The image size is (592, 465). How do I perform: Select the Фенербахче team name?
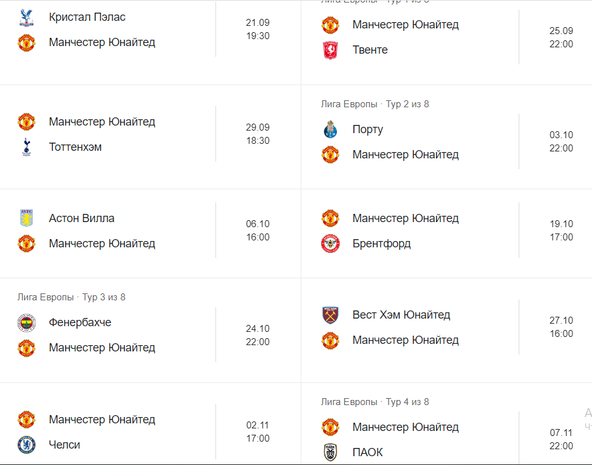80,322
